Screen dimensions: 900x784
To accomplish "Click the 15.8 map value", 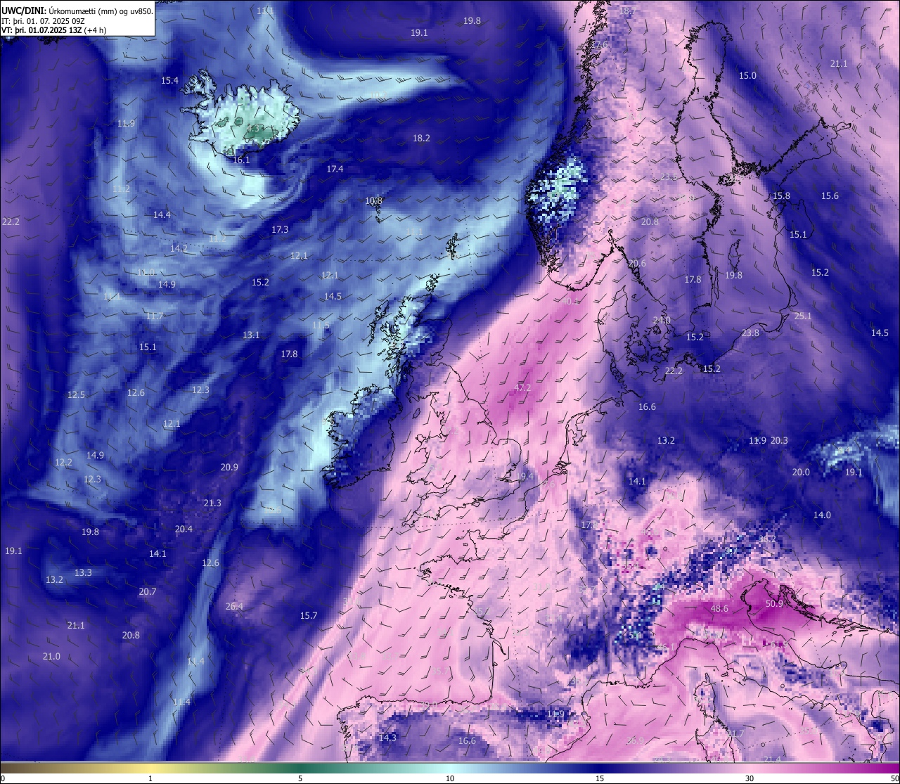I will [x=781, y=196].
